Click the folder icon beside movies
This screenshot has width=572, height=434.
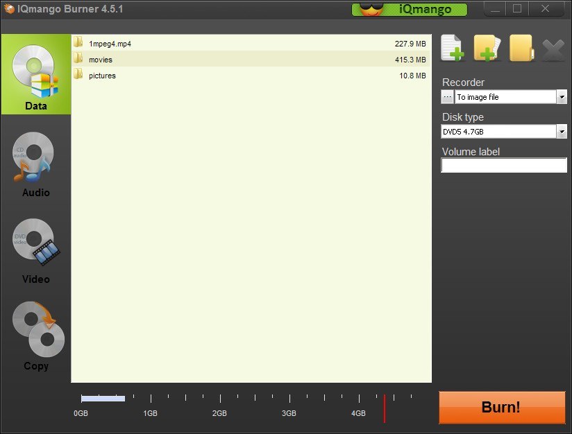click(78, 58)
